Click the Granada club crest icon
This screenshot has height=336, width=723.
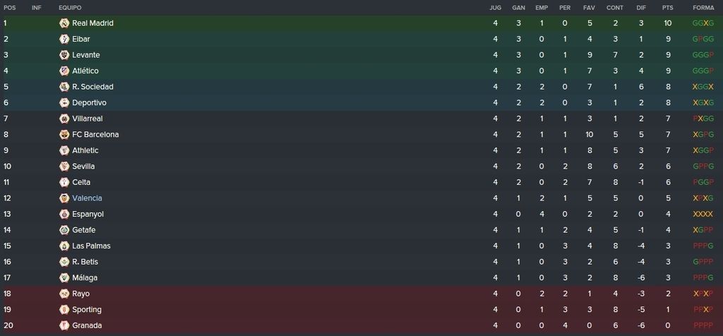point(64,325)
